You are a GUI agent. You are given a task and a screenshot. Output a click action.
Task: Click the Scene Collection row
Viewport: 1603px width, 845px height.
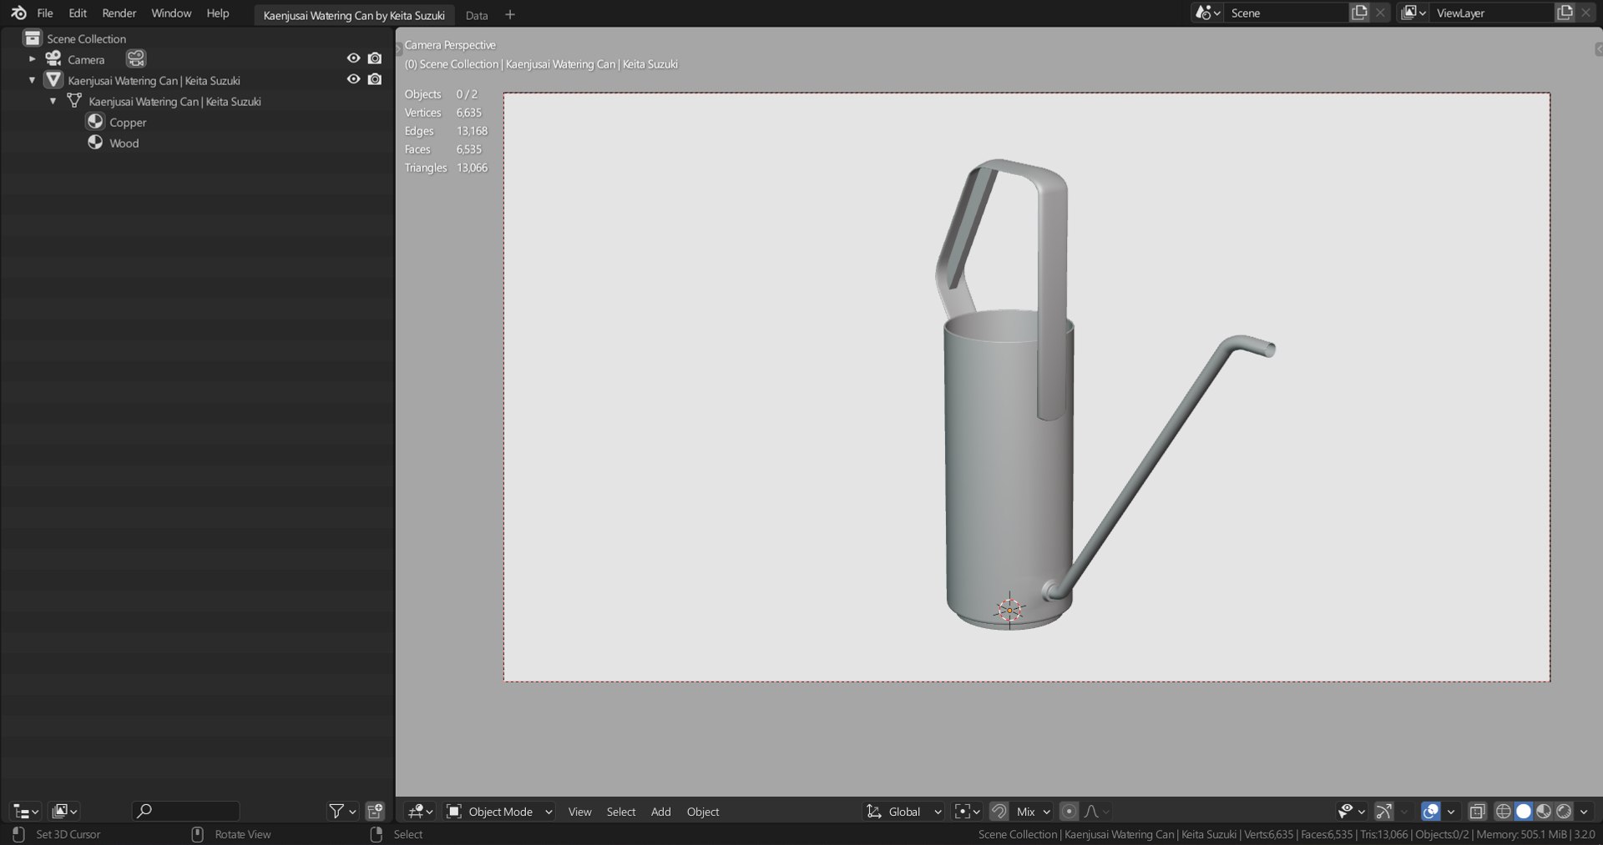point(197,38)
